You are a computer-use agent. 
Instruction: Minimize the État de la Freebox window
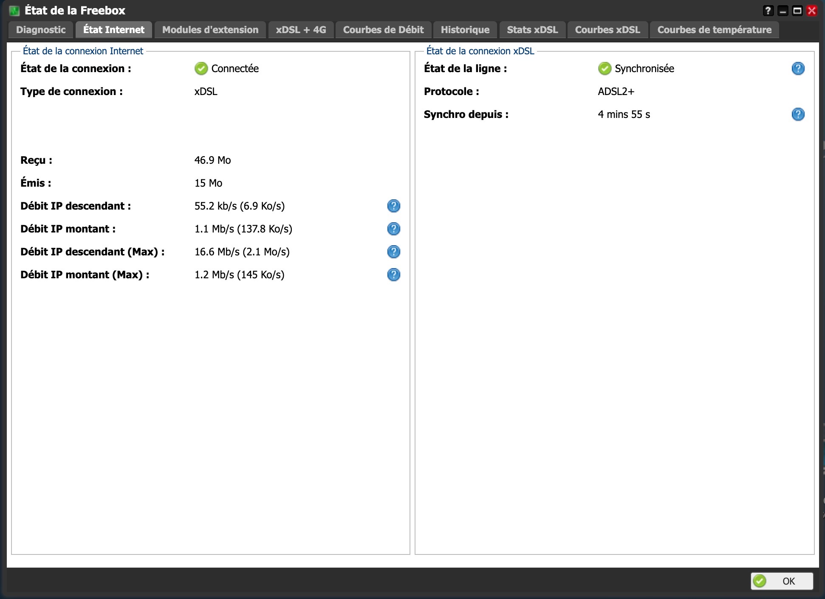(x=783, y=11)
